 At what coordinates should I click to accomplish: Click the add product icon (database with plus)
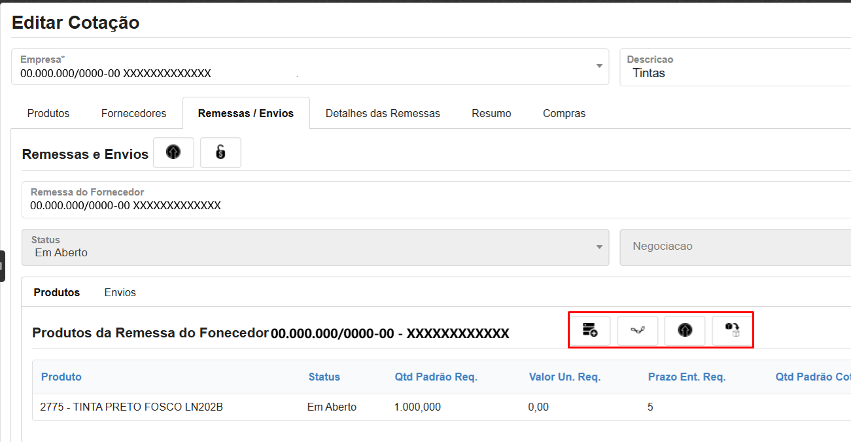pyautogui.click(x=590, y=330)
